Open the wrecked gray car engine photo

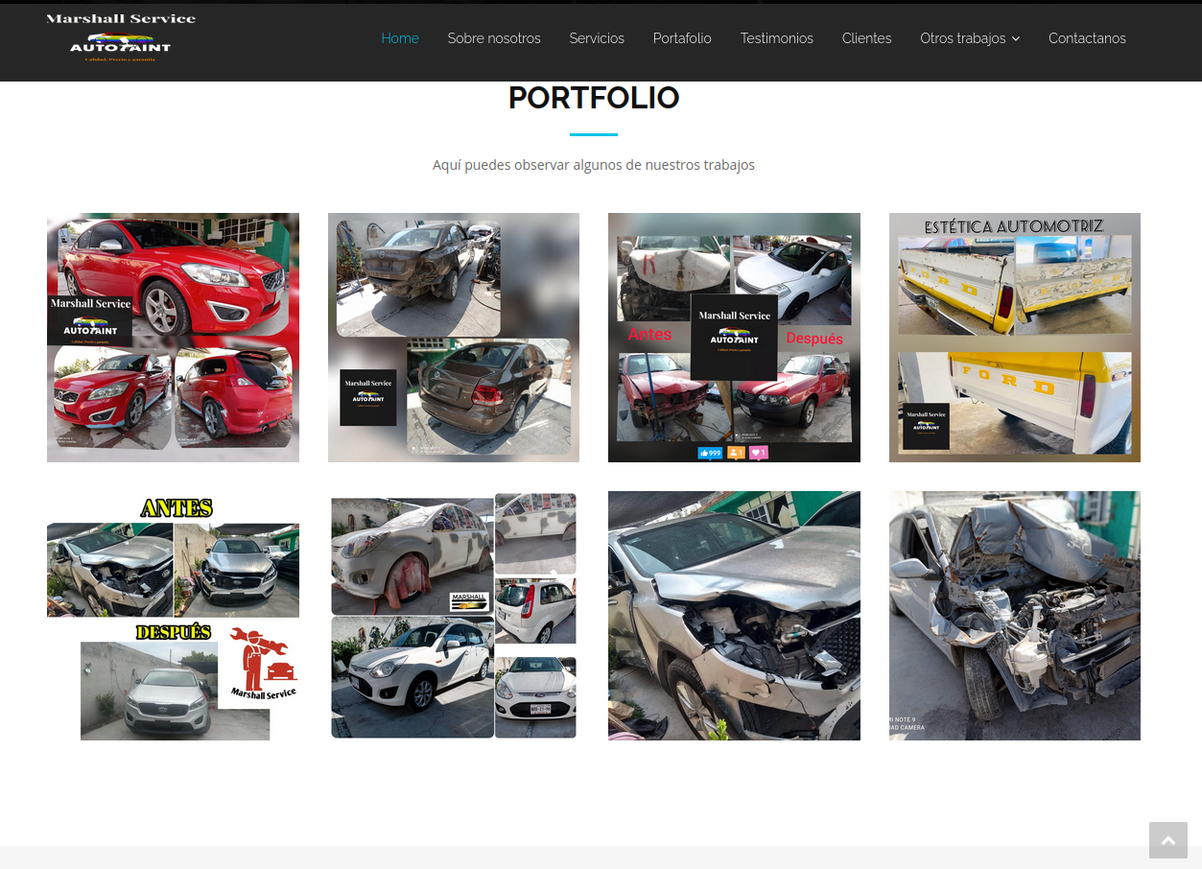[1015, 616]
